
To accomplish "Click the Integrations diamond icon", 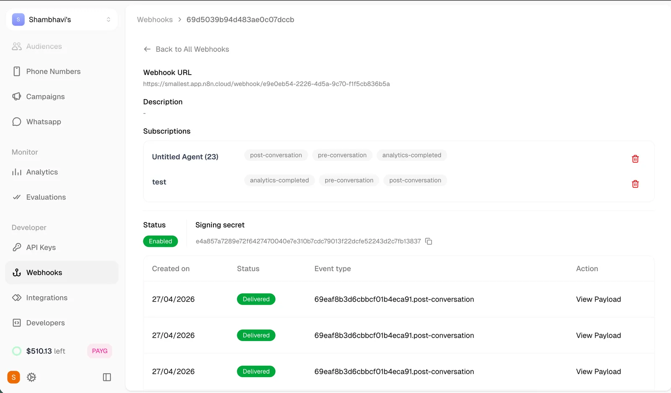I will (17, 298).
